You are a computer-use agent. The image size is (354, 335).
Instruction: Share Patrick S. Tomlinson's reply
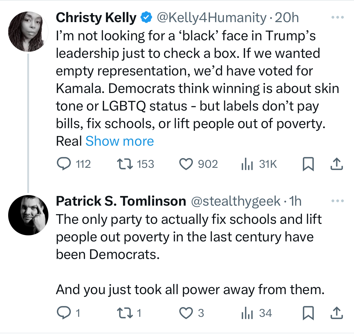point(337,313)
